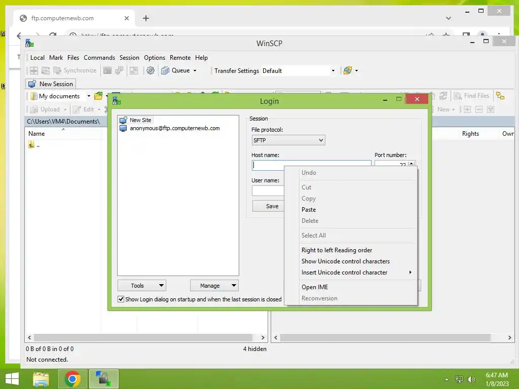
Task: Toggle Show Login dialog on startup checkbox
Action: [121, 299]
